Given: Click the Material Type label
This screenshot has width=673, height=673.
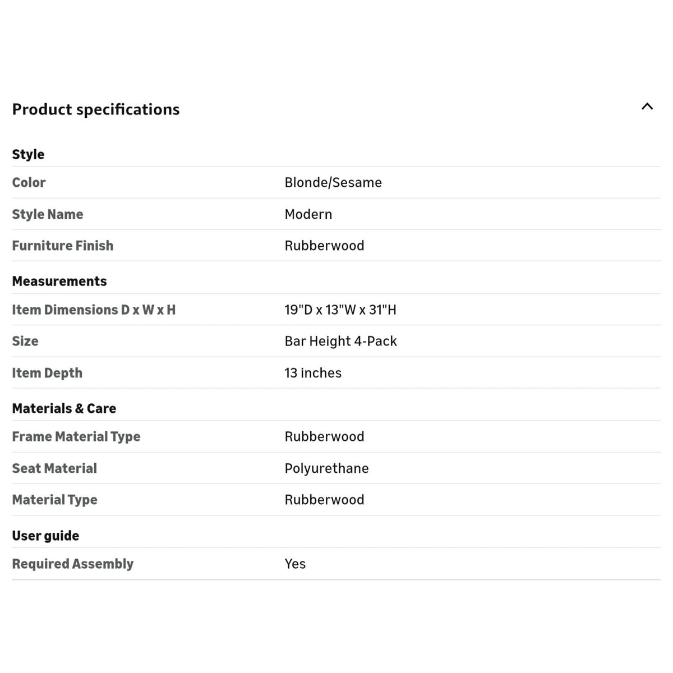Looking at the screenshot, I should click(x=55, y=500).
